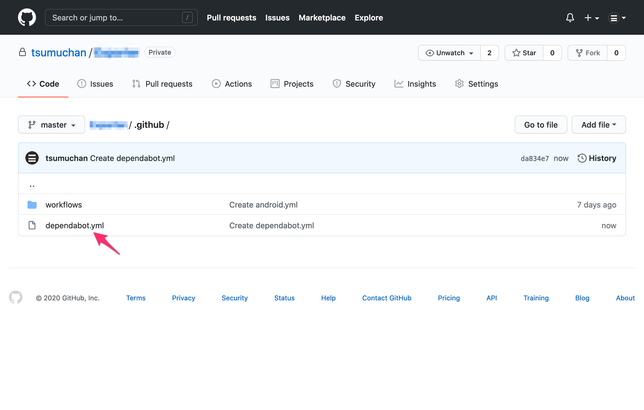
Task: Click the Go to file button
Action: tap(541, 125)
